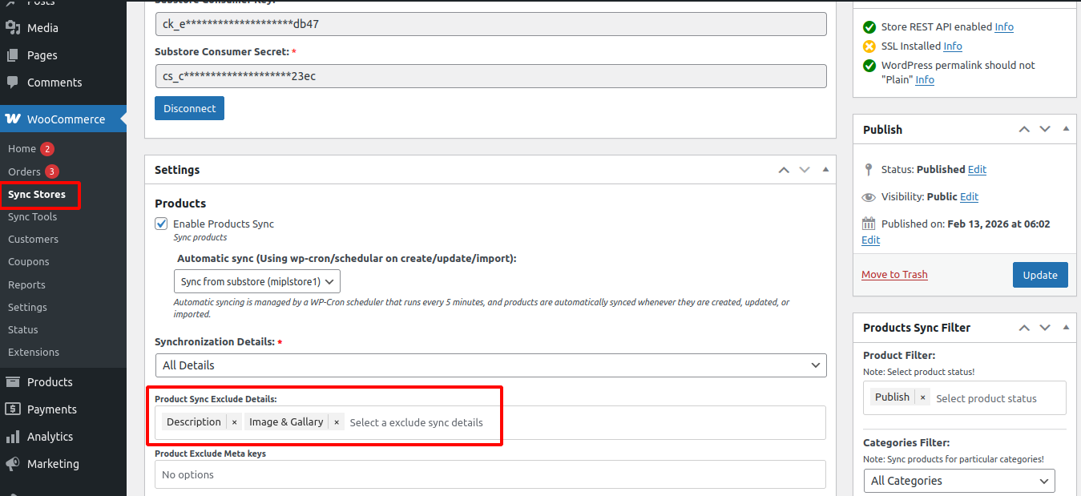The height and width of the screenshot is (496, 1081).
Task: Collapse the Settings panel toggle arrow
Action: pos(825,170)
